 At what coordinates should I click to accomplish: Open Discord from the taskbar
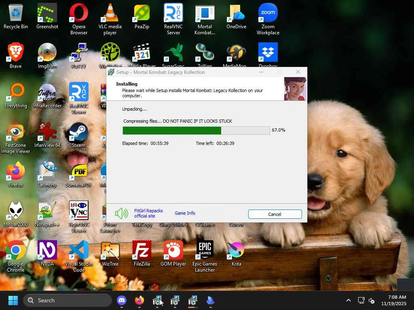point(121,300)
